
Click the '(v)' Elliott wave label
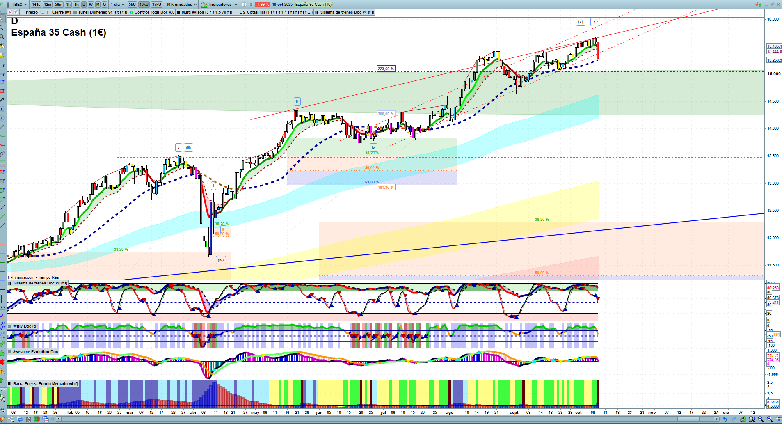[580, 22]
